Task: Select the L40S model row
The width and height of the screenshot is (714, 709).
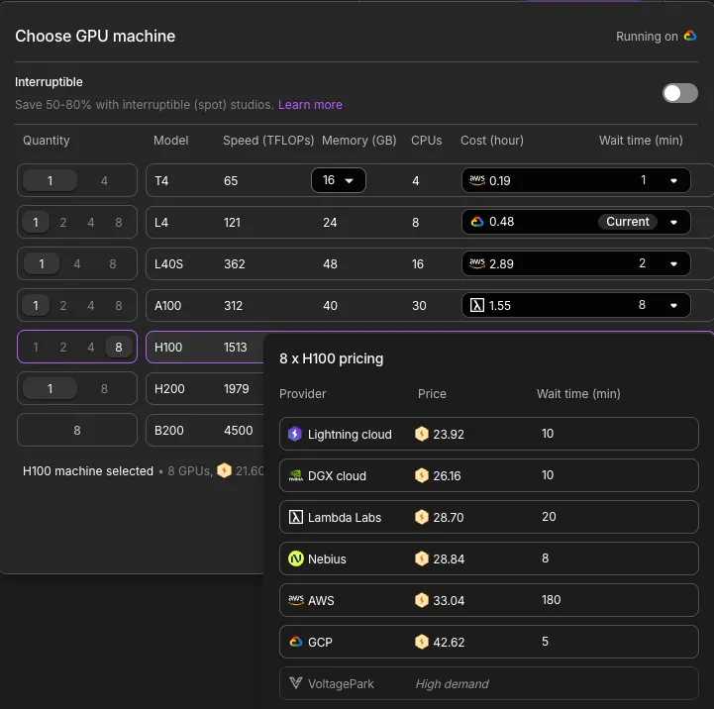Action: click(430, 263)
